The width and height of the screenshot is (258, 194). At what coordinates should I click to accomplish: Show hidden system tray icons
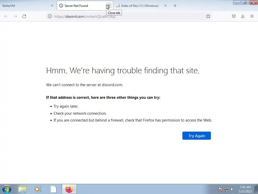coord(214,189)
